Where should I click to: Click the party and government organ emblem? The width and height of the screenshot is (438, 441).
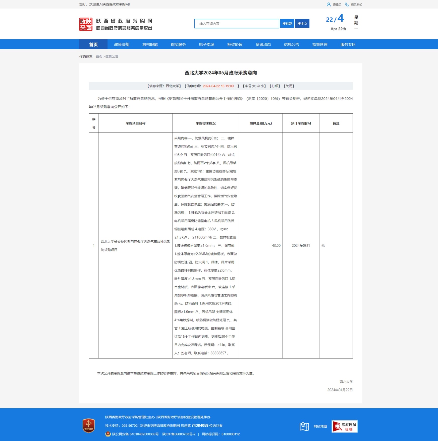(x=89, y=426)
